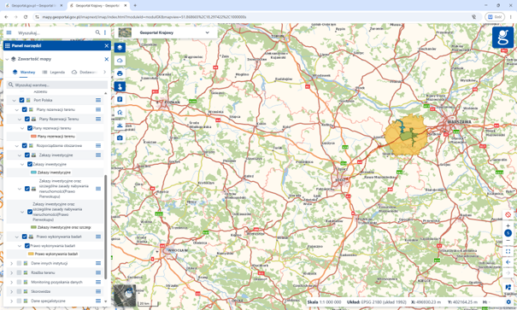The image size is (517, 310).
Task: Check the Dane innych instytucji checkbox
Action: (19, 263)
